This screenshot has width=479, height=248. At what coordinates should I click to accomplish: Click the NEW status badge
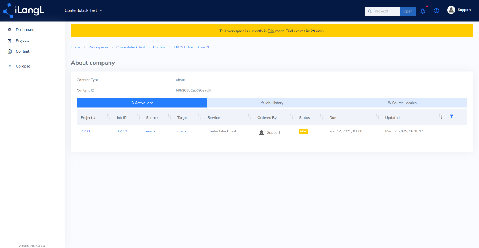point(303,132)
